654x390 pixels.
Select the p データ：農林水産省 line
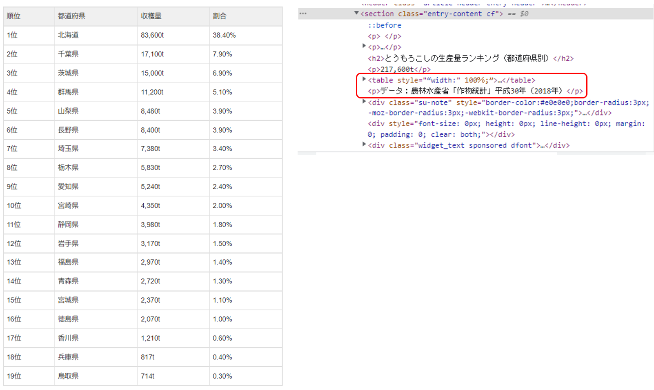(x=476, y=91)
